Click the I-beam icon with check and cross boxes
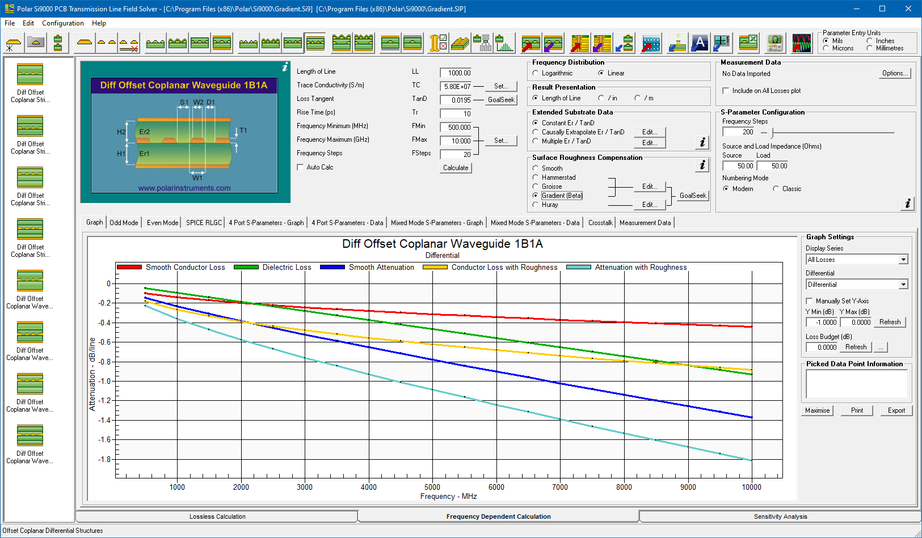 pyautogui.click(x=438, y=43)
